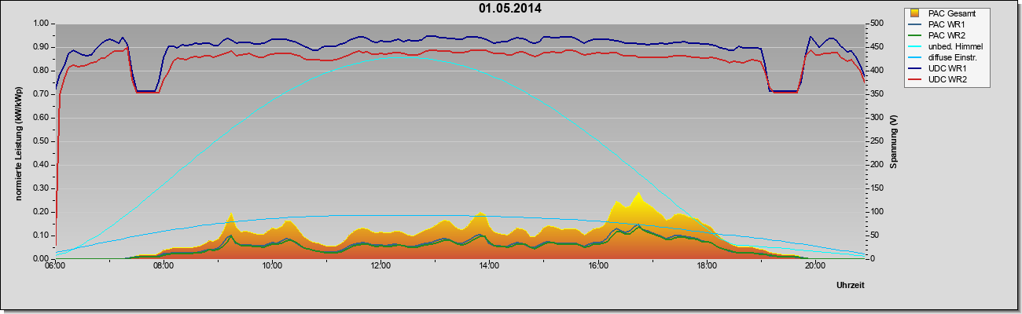Click the PAC Gesamt legend swatch
1022x314 pixels.
[x=916, y=13]
